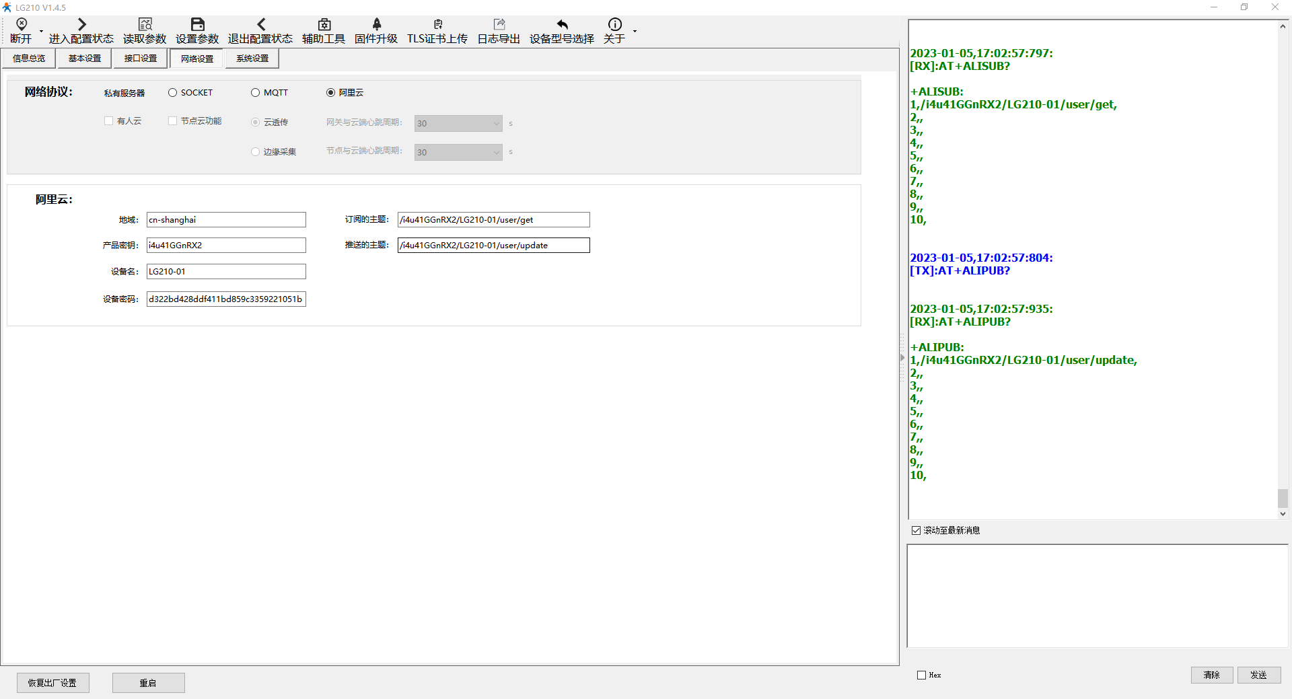Image resolution: width=1292 pixels, height=699 pixels.
Task: Click 设备密码 input field
Action: [226, 299]
